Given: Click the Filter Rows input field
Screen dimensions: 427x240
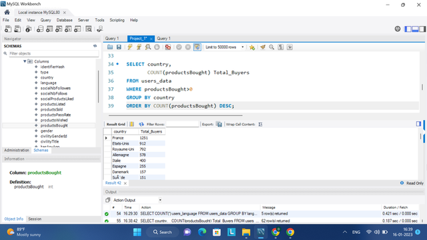Looking at the screenshot, I should pyautogui.click(x=182, y=124).
